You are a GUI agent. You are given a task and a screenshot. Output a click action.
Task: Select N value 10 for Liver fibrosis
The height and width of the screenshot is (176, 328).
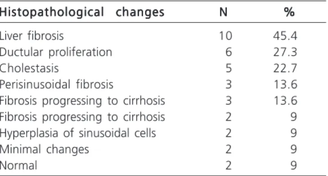coord(225,36)
